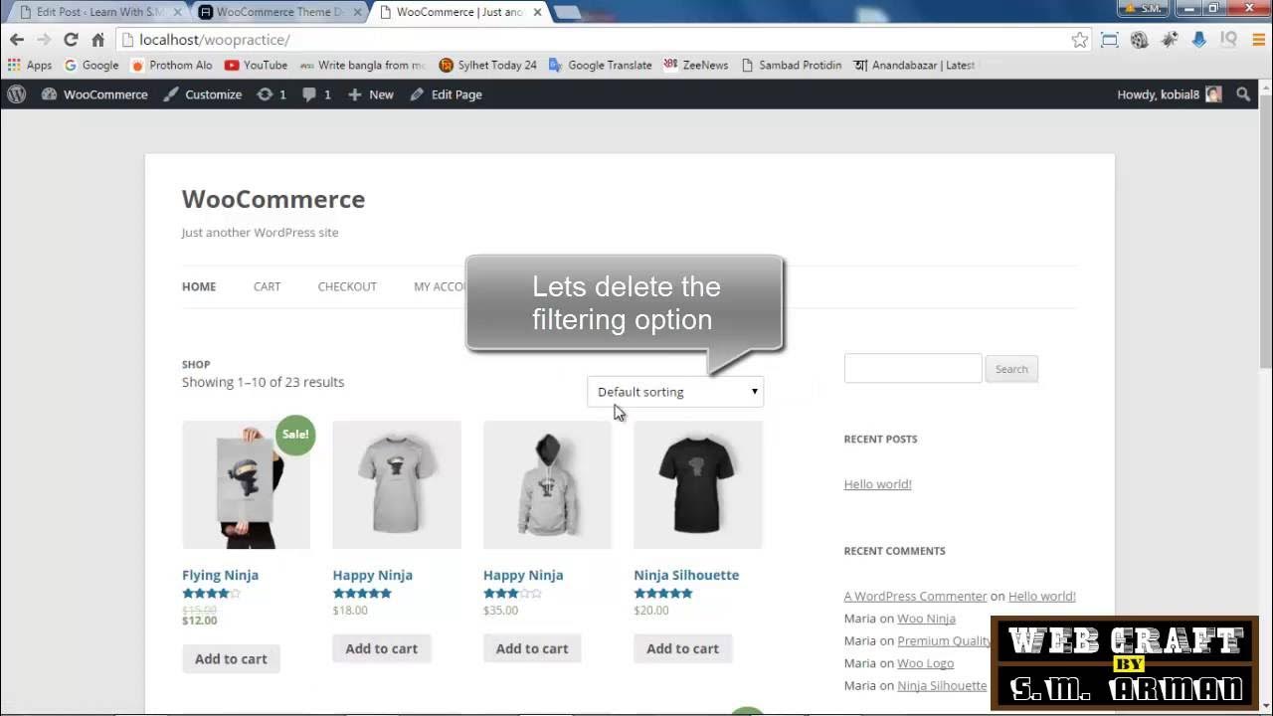Screen dimensions: 1273x716
Task: Add the $35.00 Happy Ninja to cart
Action: coord(532,648)
